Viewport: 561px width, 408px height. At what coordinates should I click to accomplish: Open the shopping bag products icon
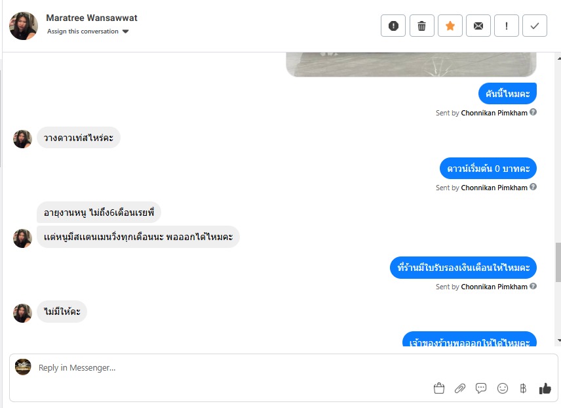point(439,388)
